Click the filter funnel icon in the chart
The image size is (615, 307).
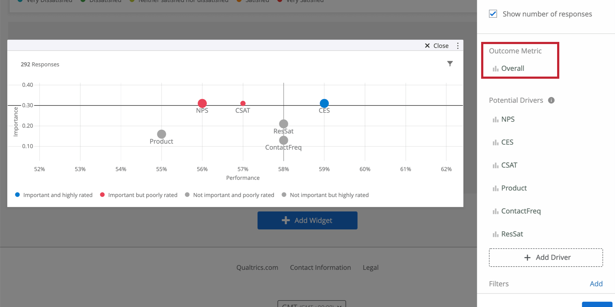(450, 64)
